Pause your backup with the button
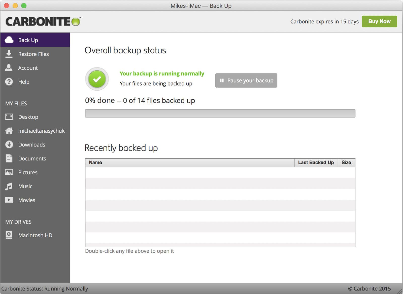403x294 pixels. click(246, 81)
